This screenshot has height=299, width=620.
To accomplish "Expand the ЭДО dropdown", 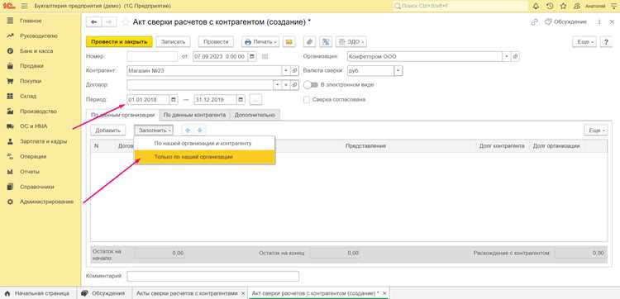I will 351,42.
